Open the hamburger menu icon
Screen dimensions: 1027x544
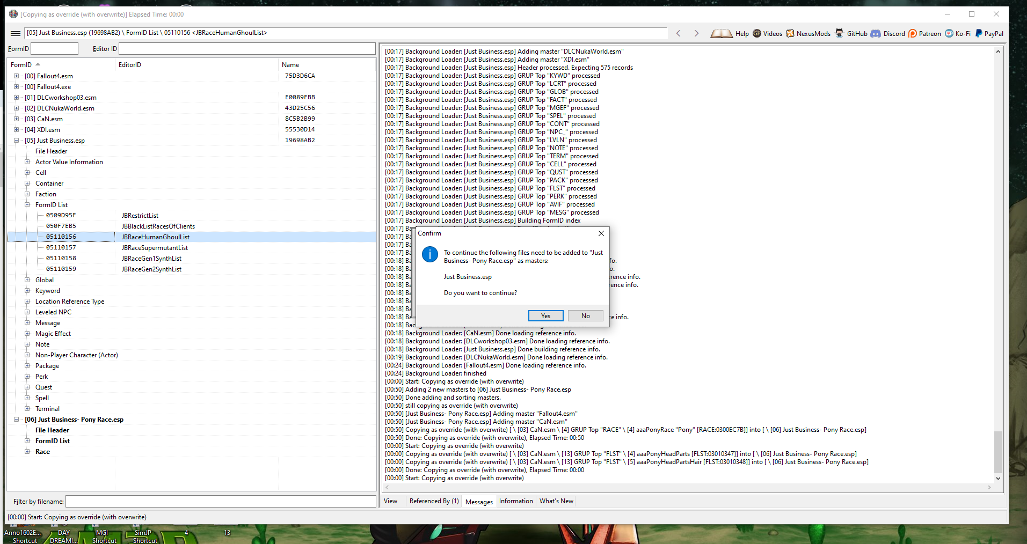[16, 33]
